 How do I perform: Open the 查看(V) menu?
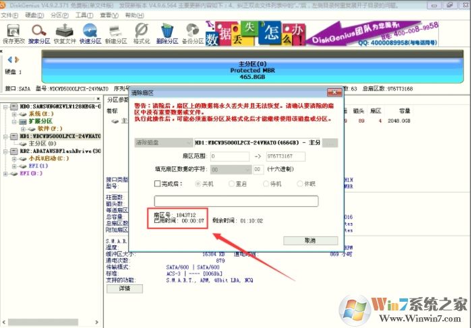point(109,15)
